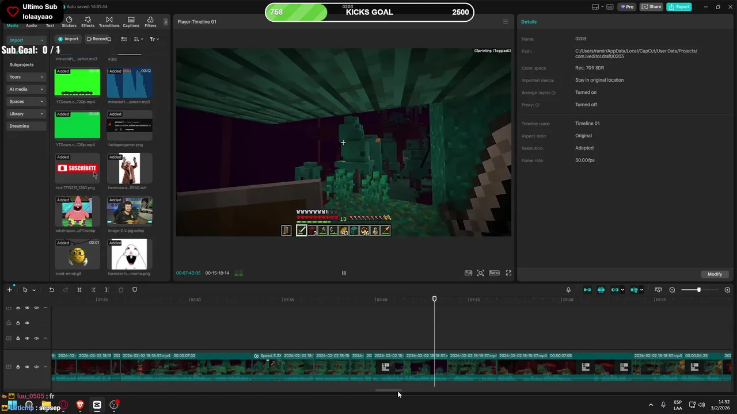Record a voiceover with the microphone icon
Image resolution: width=737 pixels, height=414 pixels.
tap(568, 290)
